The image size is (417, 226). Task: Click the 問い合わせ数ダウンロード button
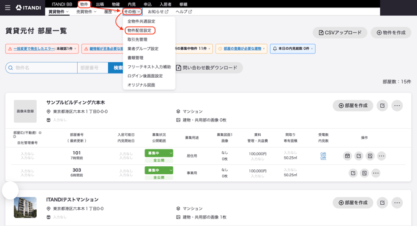click(209, 68)
